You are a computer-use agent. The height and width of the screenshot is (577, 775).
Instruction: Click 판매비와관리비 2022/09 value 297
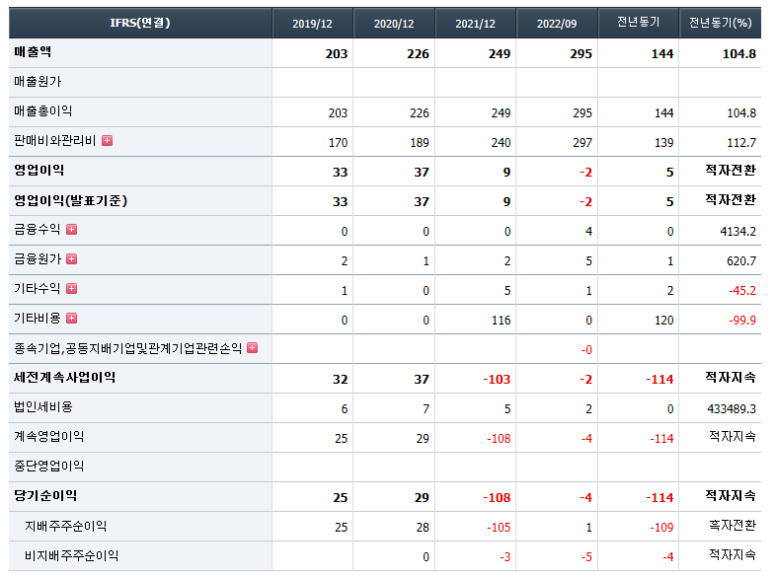coord(582,143)
